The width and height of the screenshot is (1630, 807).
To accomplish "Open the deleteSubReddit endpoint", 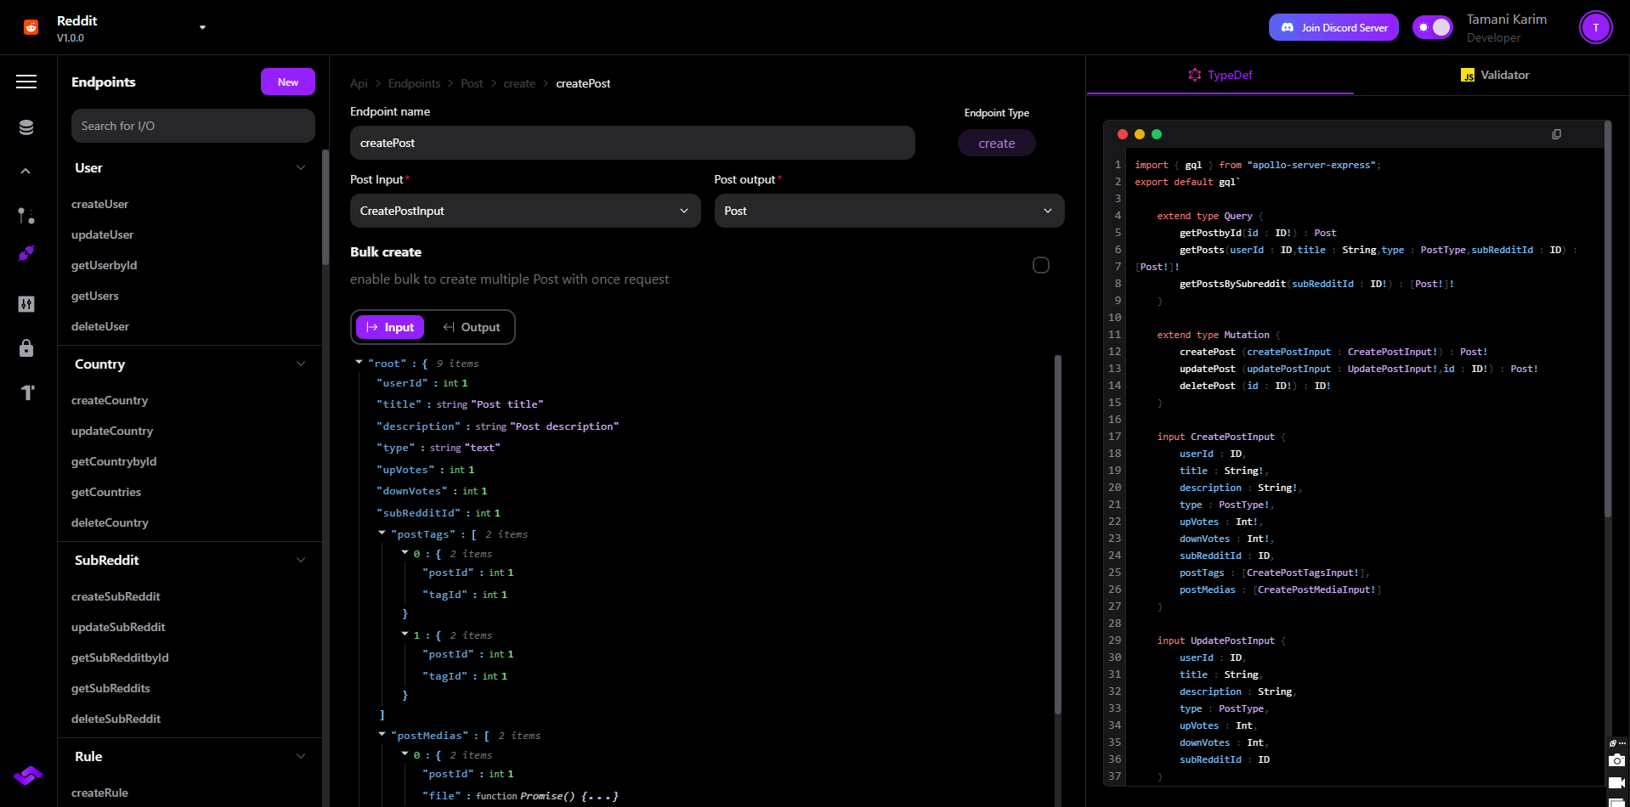I will [116, 719].
